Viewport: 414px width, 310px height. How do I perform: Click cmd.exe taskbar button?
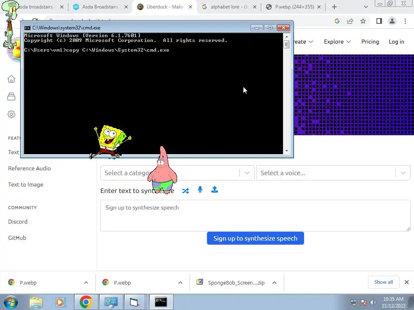[x=161, y=302]
